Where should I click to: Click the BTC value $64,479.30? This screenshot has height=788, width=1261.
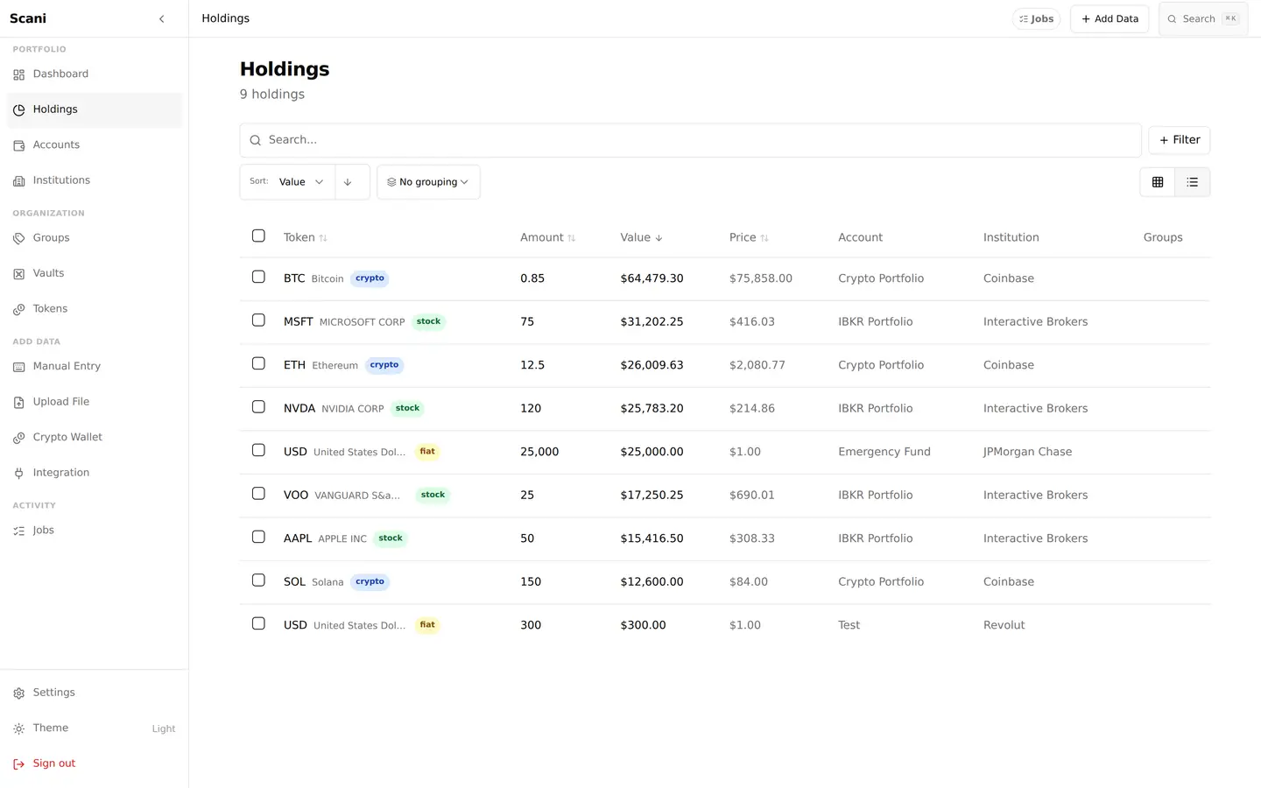coord(652,278)
